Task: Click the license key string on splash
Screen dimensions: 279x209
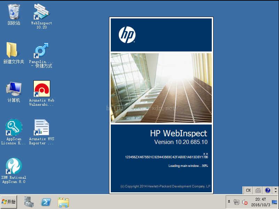Action: tap(166, 157)
